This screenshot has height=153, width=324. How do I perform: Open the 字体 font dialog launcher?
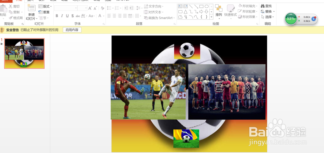click(x=104, y=24)
